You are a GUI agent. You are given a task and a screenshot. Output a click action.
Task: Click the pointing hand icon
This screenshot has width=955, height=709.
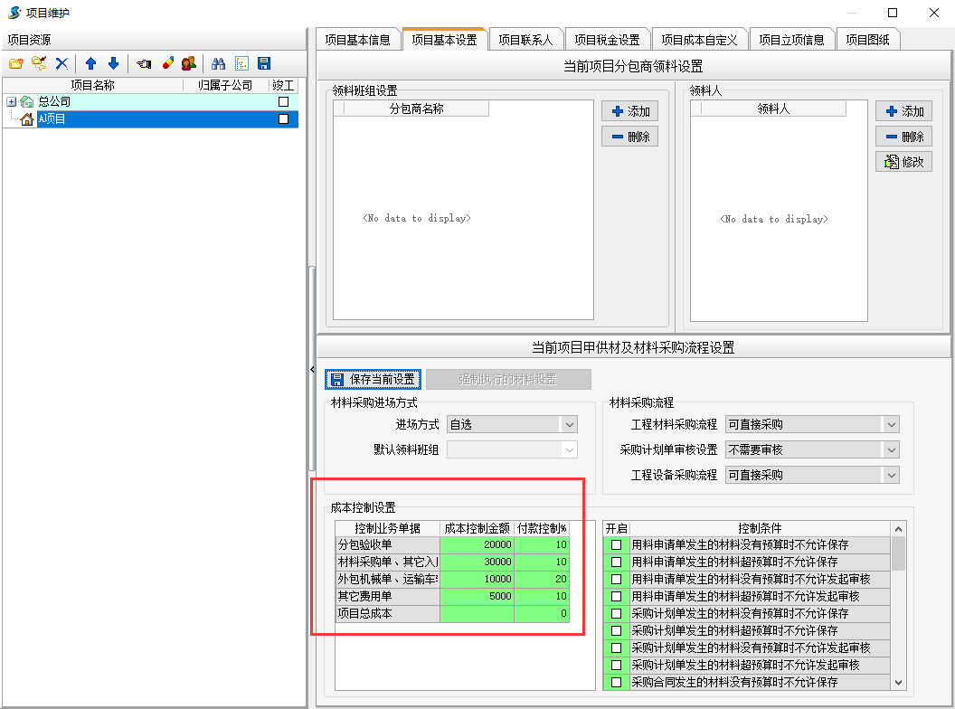145,63
